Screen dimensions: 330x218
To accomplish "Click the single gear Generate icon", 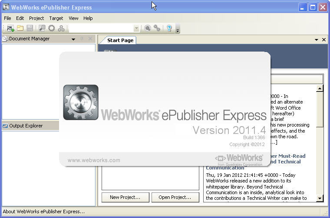I will click(x=52, y=28).
